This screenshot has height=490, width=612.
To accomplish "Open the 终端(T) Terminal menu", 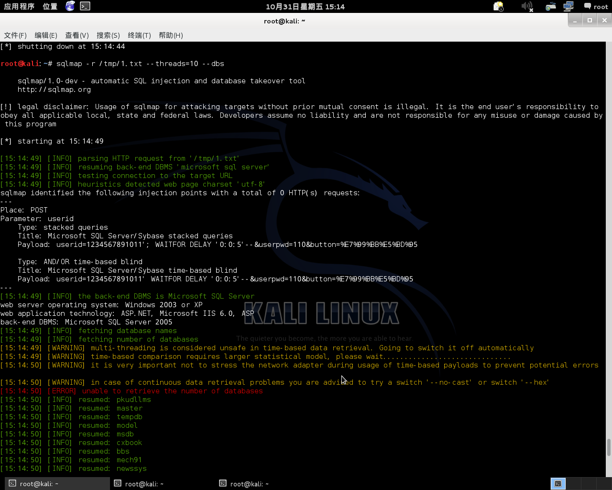I will pos(139,35).
